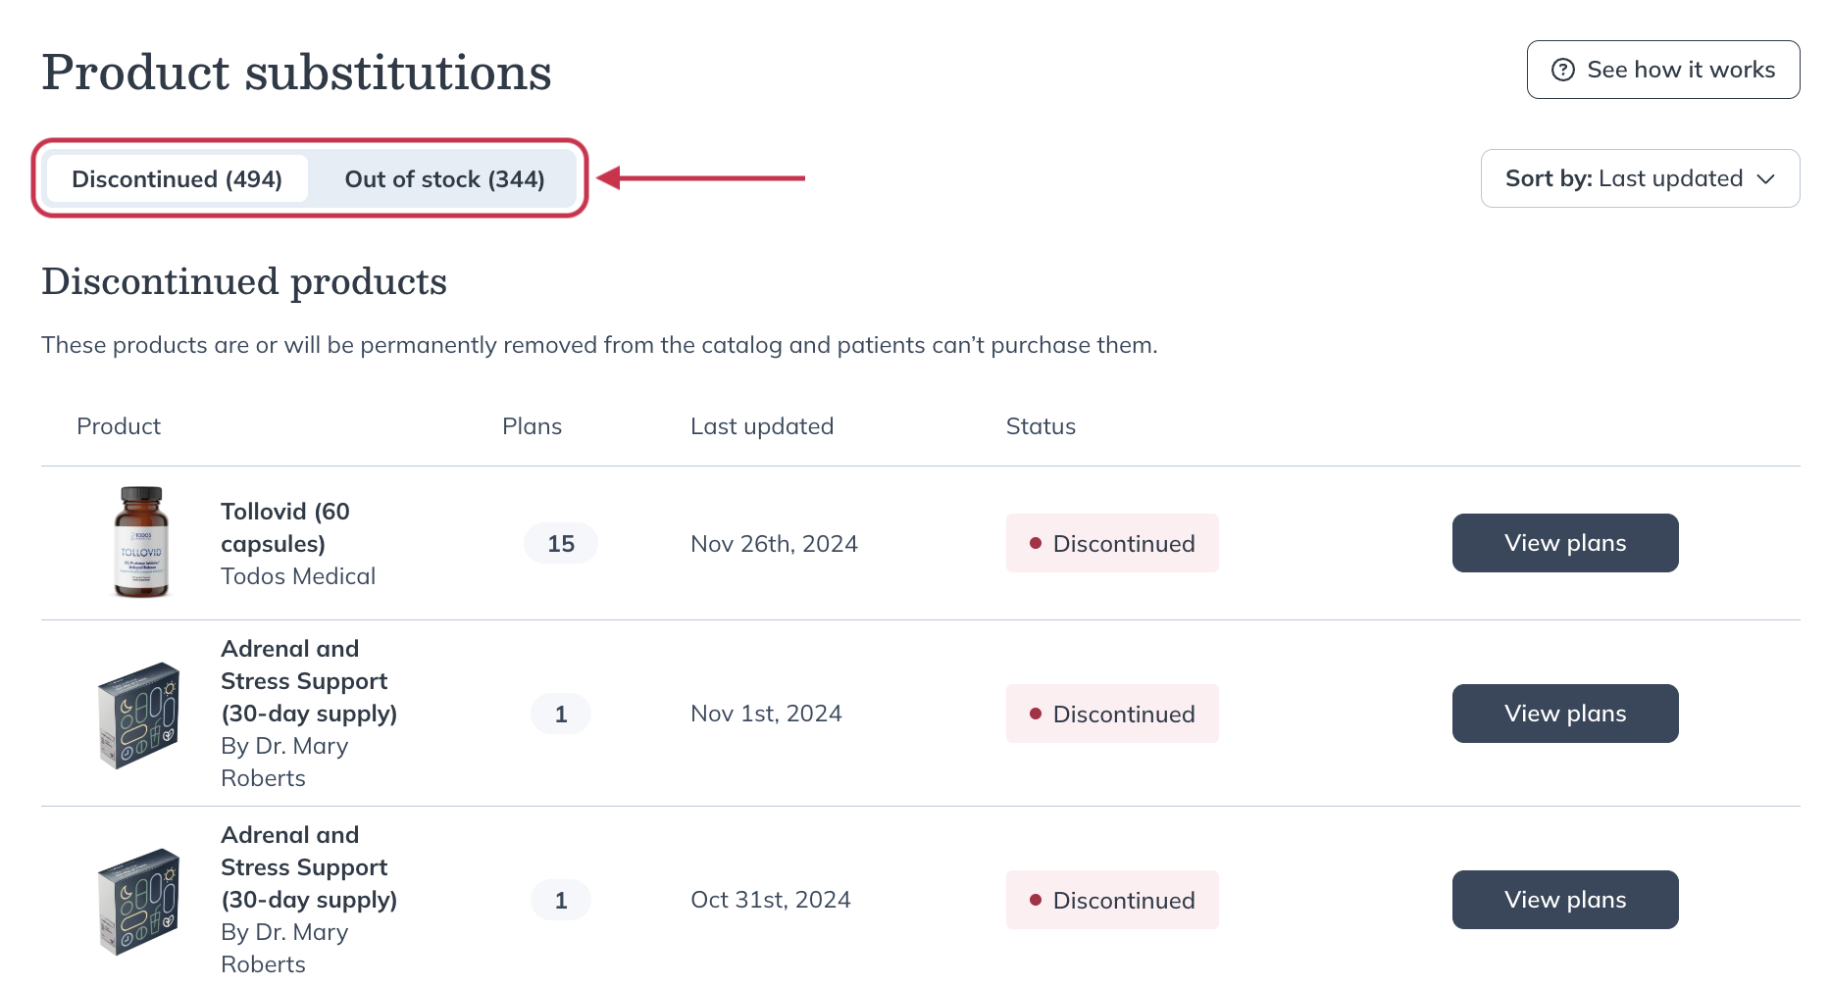This screenshot has width=1830, height=986.
Task: Click the Adrenal and Stress Support box thumbnail
Action: point(140,714)
